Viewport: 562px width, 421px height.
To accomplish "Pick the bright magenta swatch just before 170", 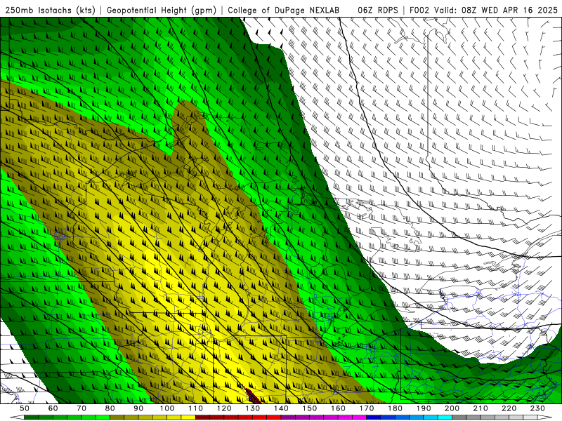I will pyautogui.click(x=359, y=417).
